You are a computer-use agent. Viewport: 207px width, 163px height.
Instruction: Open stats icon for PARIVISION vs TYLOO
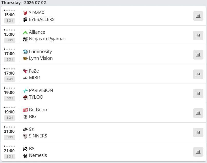(198, 94)
